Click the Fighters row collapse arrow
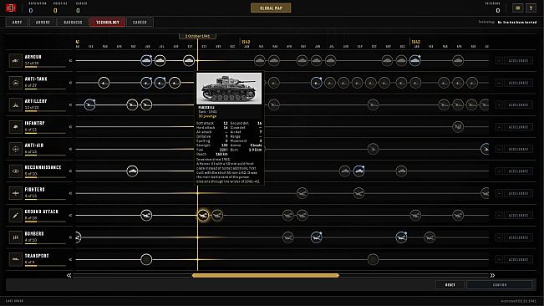This screenshot has width=544, height=306. click(x=70, y=193)
